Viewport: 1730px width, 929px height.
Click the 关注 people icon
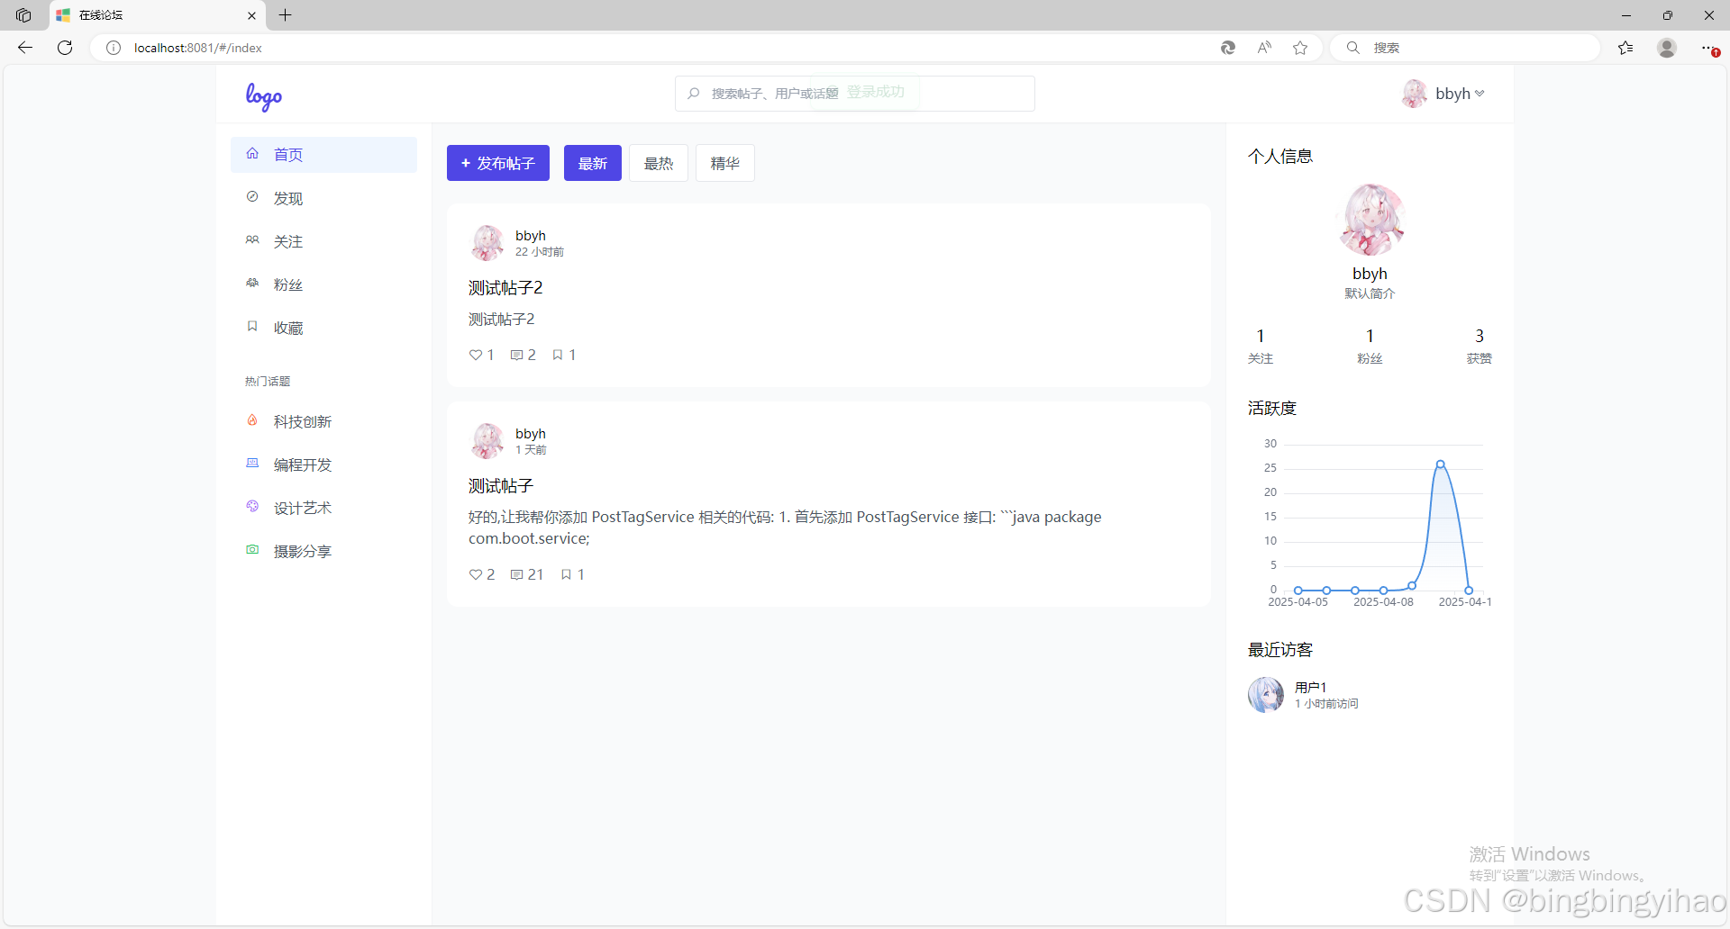[x=252, y=239]
